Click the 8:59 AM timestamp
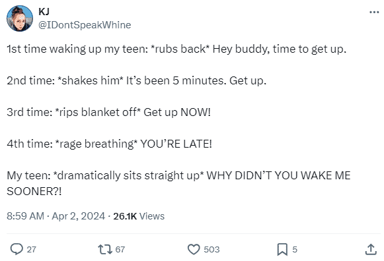Screen dimensions: 384x261 pyautogui.click(x=26, y=216)
